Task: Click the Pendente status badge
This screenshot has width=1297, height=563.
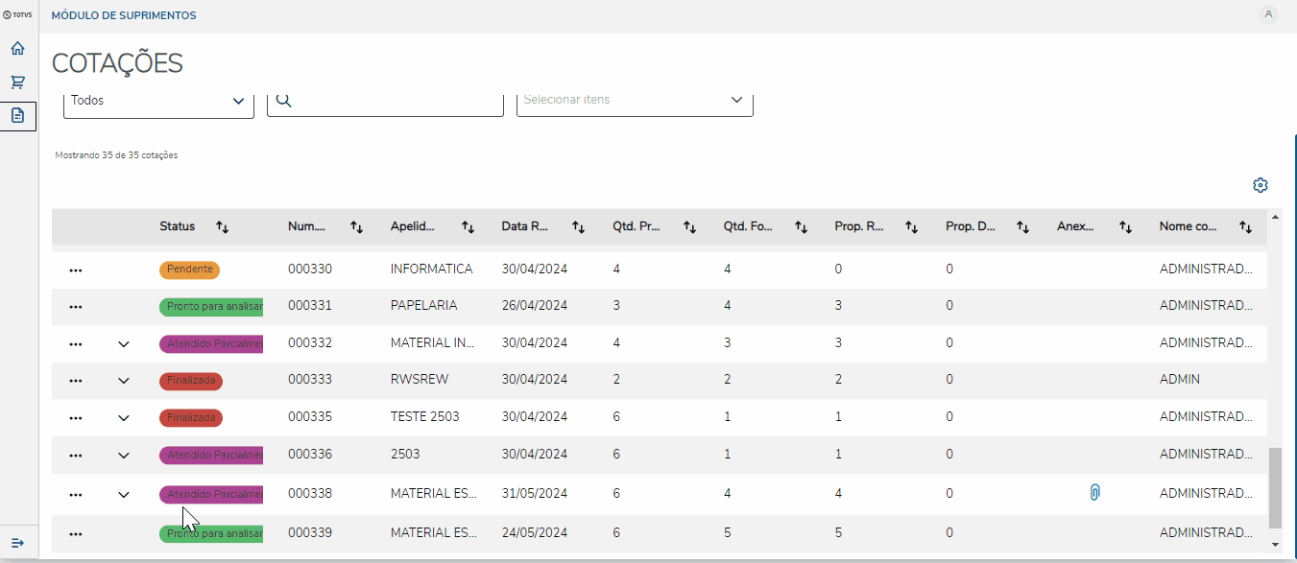Action: point(189,270)
